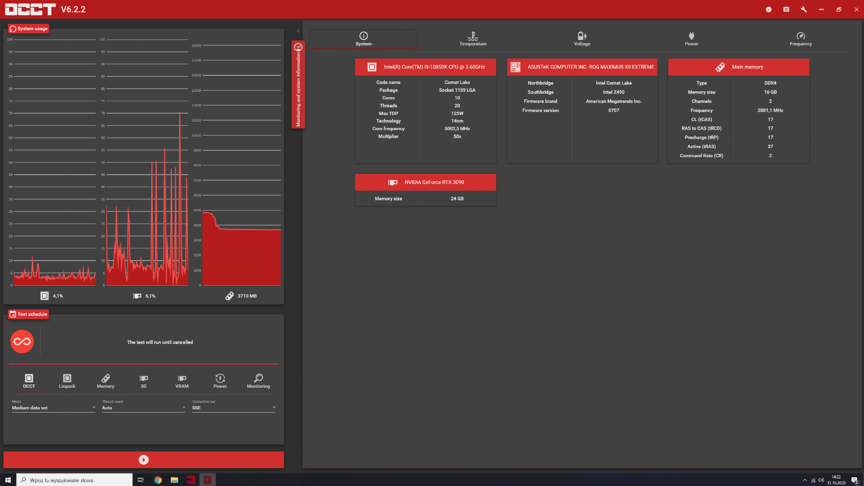Screen dimensions: 864x486
Task: Open the notification center icon
Action: pyautogui.click(x=855, y=480)
